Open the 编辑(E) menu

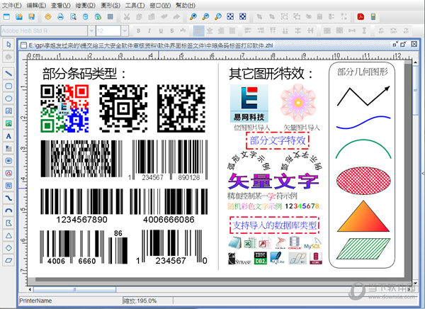[x=36, y=5]
